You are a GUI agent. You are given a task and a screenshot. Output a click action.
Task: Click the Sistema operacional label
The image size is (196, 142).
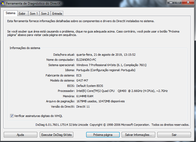(62, 65)
